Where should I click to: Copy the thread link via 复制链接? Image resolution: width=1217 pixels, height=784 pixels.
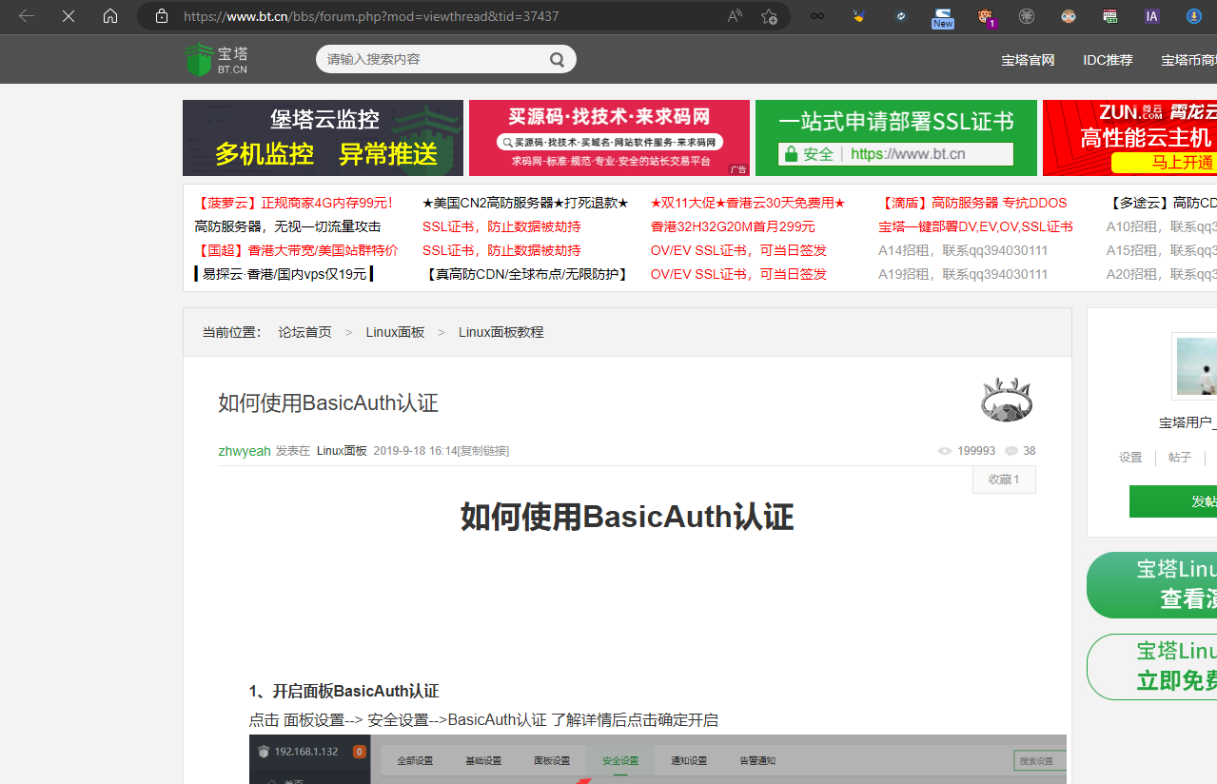483,451
